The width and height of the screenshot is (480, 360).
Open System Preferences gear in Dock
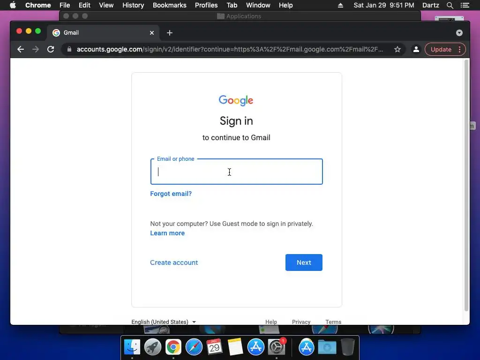tap(277, 347)
